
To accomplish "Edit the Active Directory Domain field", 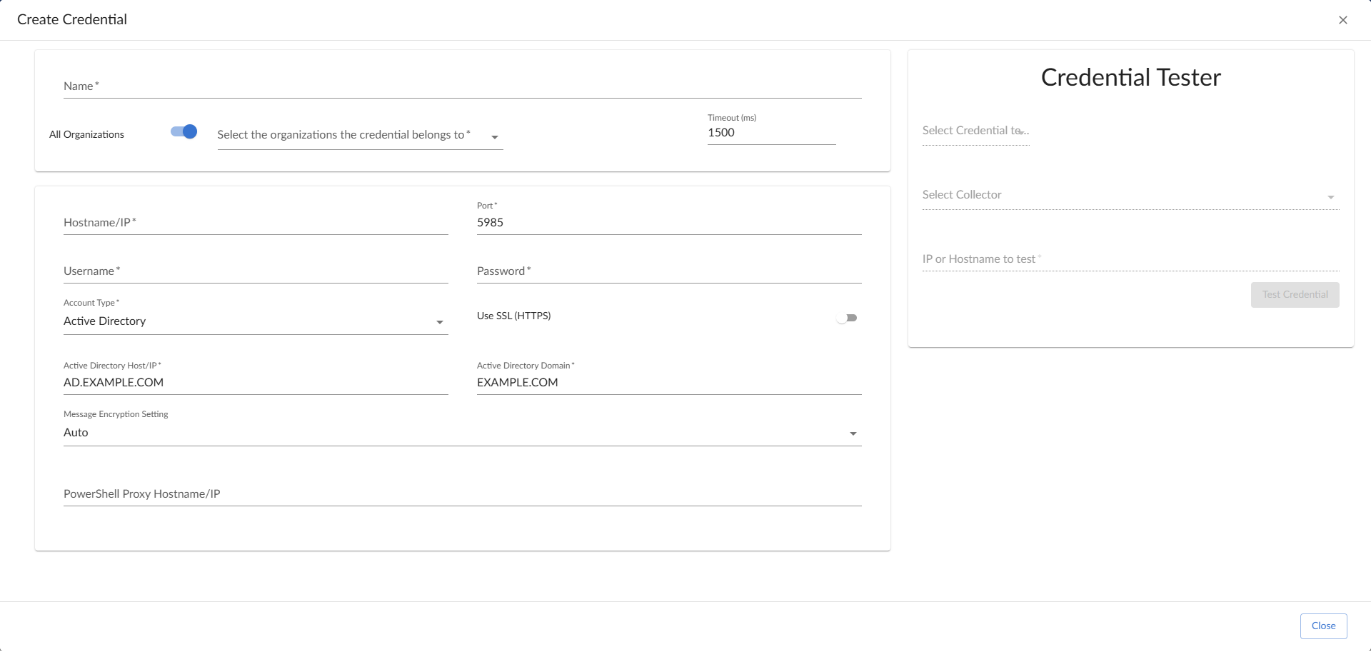I will (x=668, y=383).
